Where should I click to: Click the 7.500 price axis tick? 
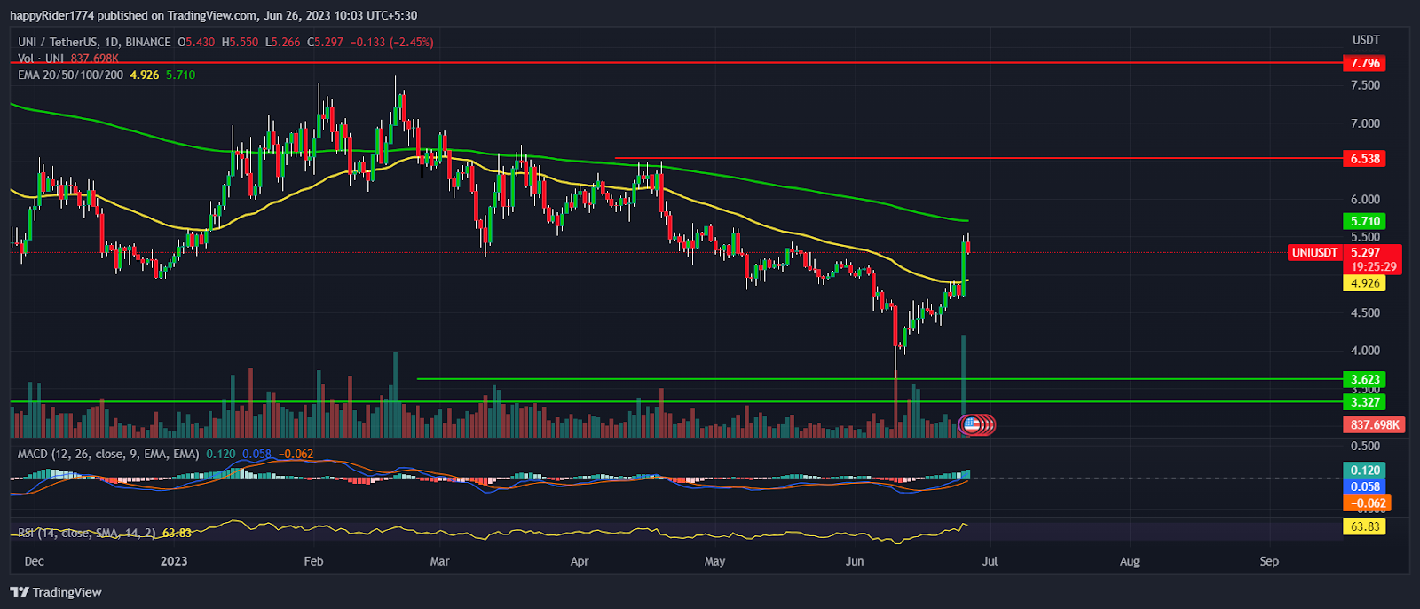(x=1365, y=85)
